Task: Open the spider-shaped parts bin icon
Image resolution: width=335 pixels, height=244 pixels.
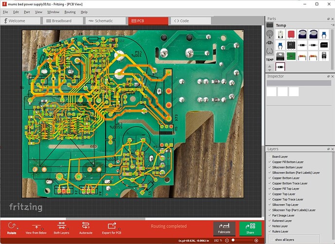Action: pyautogui.click(x=270, y=42)
